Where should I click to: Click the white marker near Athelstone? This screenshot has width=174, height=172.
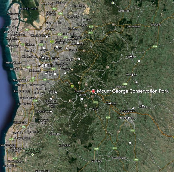click(x=78, y=43)
